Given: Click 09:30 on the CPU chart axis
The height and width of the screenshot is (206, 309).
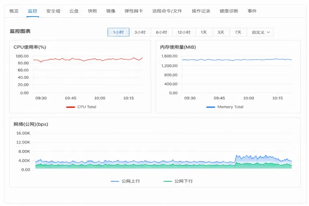Looking at the screenshot, I should [41, 98].
